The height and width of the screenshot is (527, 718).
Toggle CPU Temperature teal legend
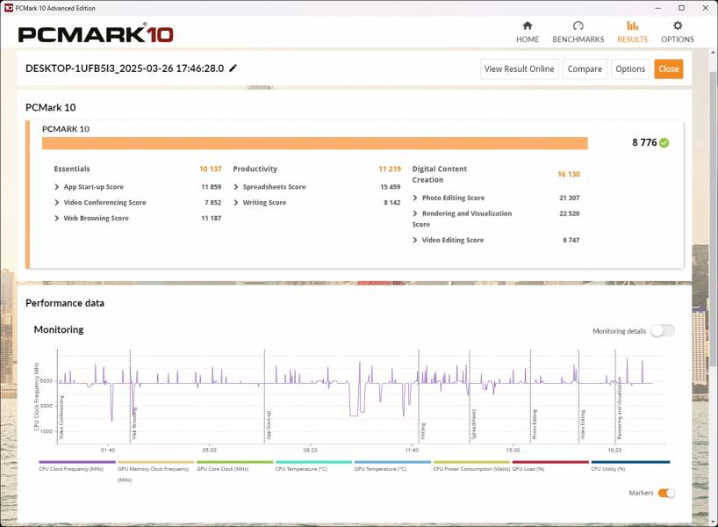pyautogui.click(x=313, y=466)
